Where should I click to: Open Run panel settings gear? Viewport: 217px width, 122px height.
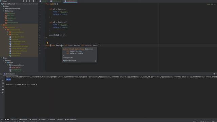click(214, 74)
